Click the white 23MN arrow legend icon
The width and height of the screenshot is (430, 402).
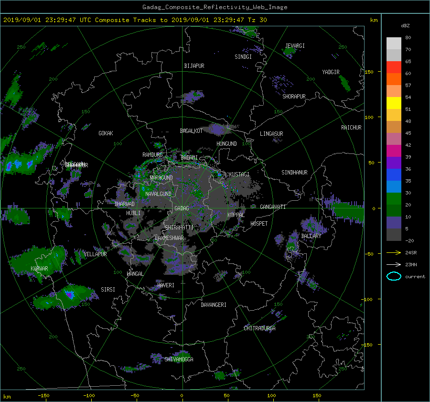(394, 264)
